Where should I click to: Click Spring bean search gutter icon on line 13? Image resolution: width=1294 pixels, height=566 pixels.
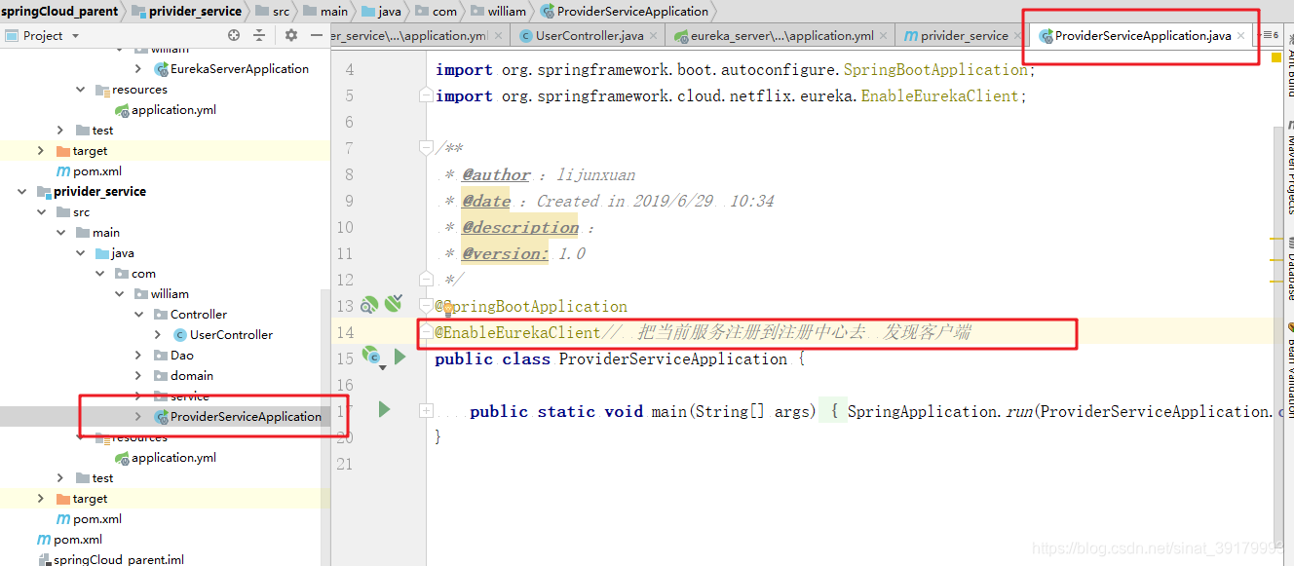point(369,305)
